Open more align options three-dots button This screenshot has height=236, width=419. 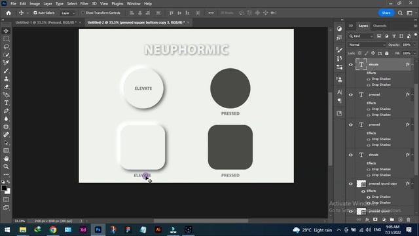click(x=211, y=13)
